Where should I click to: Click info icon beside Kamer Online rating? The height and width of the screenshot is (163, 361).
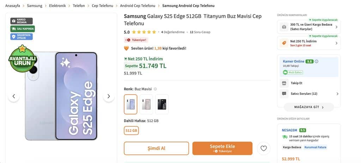(316, 61)
